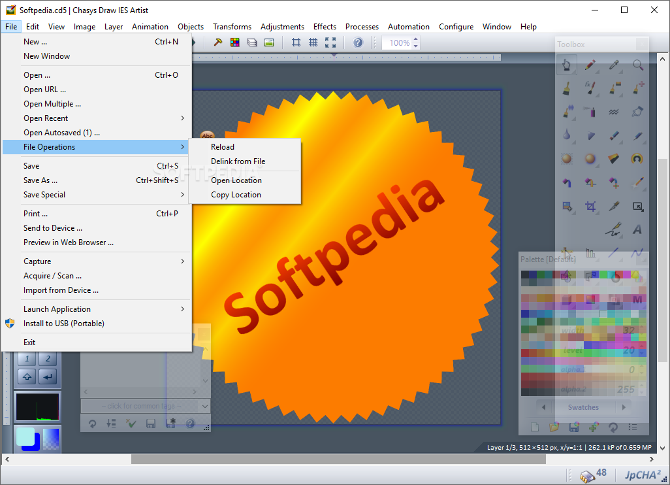Open the color grid palette toolbar icon
This screenshot has height=485, width=670.
click(x=235, y=42)
